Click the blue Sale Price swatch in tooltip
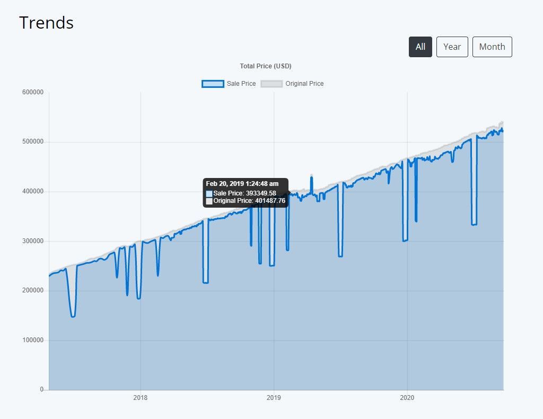 pyautogui.click(x=209, y=193)
